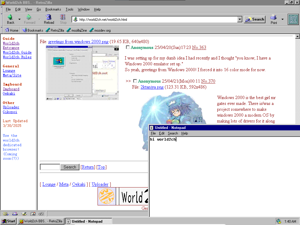Open the Print options dropdown arrow
Image resolution: width=300 pixels, height=225 pixels.
tap(282, 19)
